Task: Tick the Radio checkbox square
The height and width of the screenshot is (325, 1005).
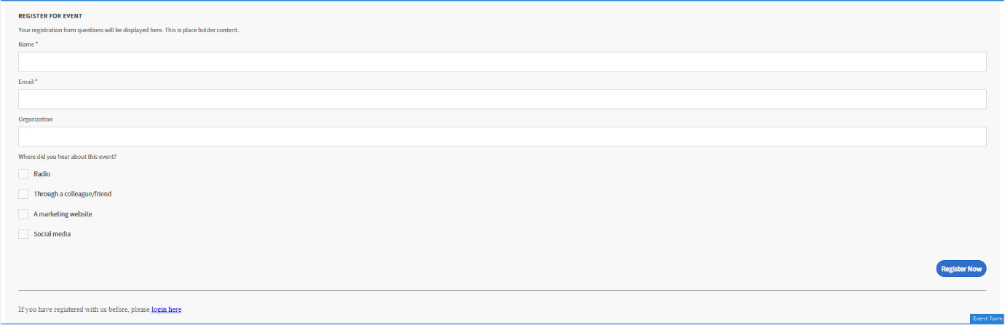Action: point(23,174)
